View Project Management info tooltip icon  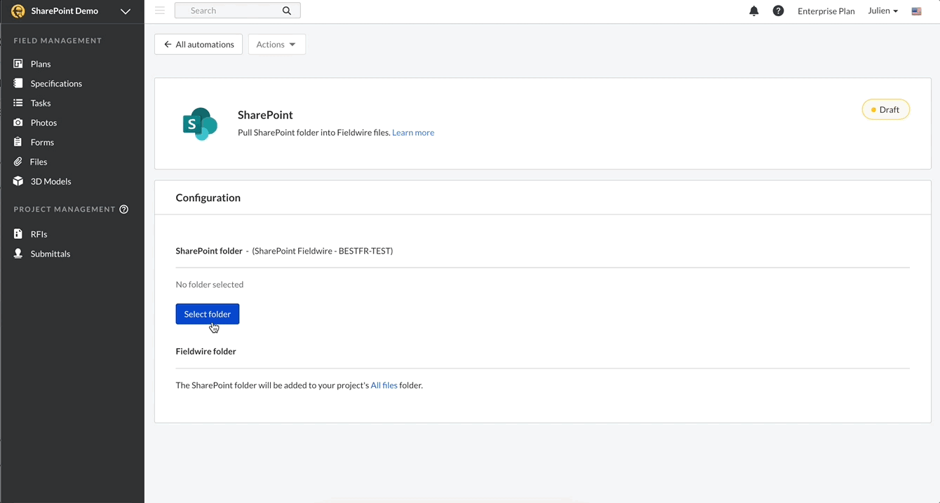coord(123,209)
